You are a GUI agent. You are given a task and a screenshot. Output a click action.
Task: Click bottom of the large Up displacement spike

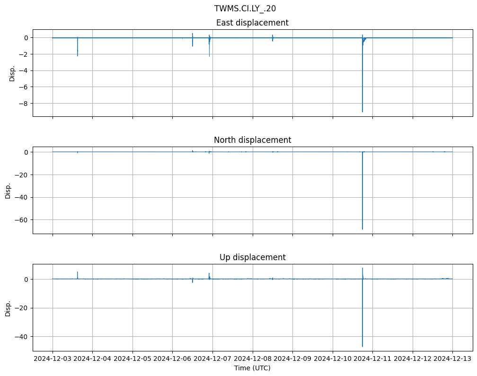click(x=362, y=346)
